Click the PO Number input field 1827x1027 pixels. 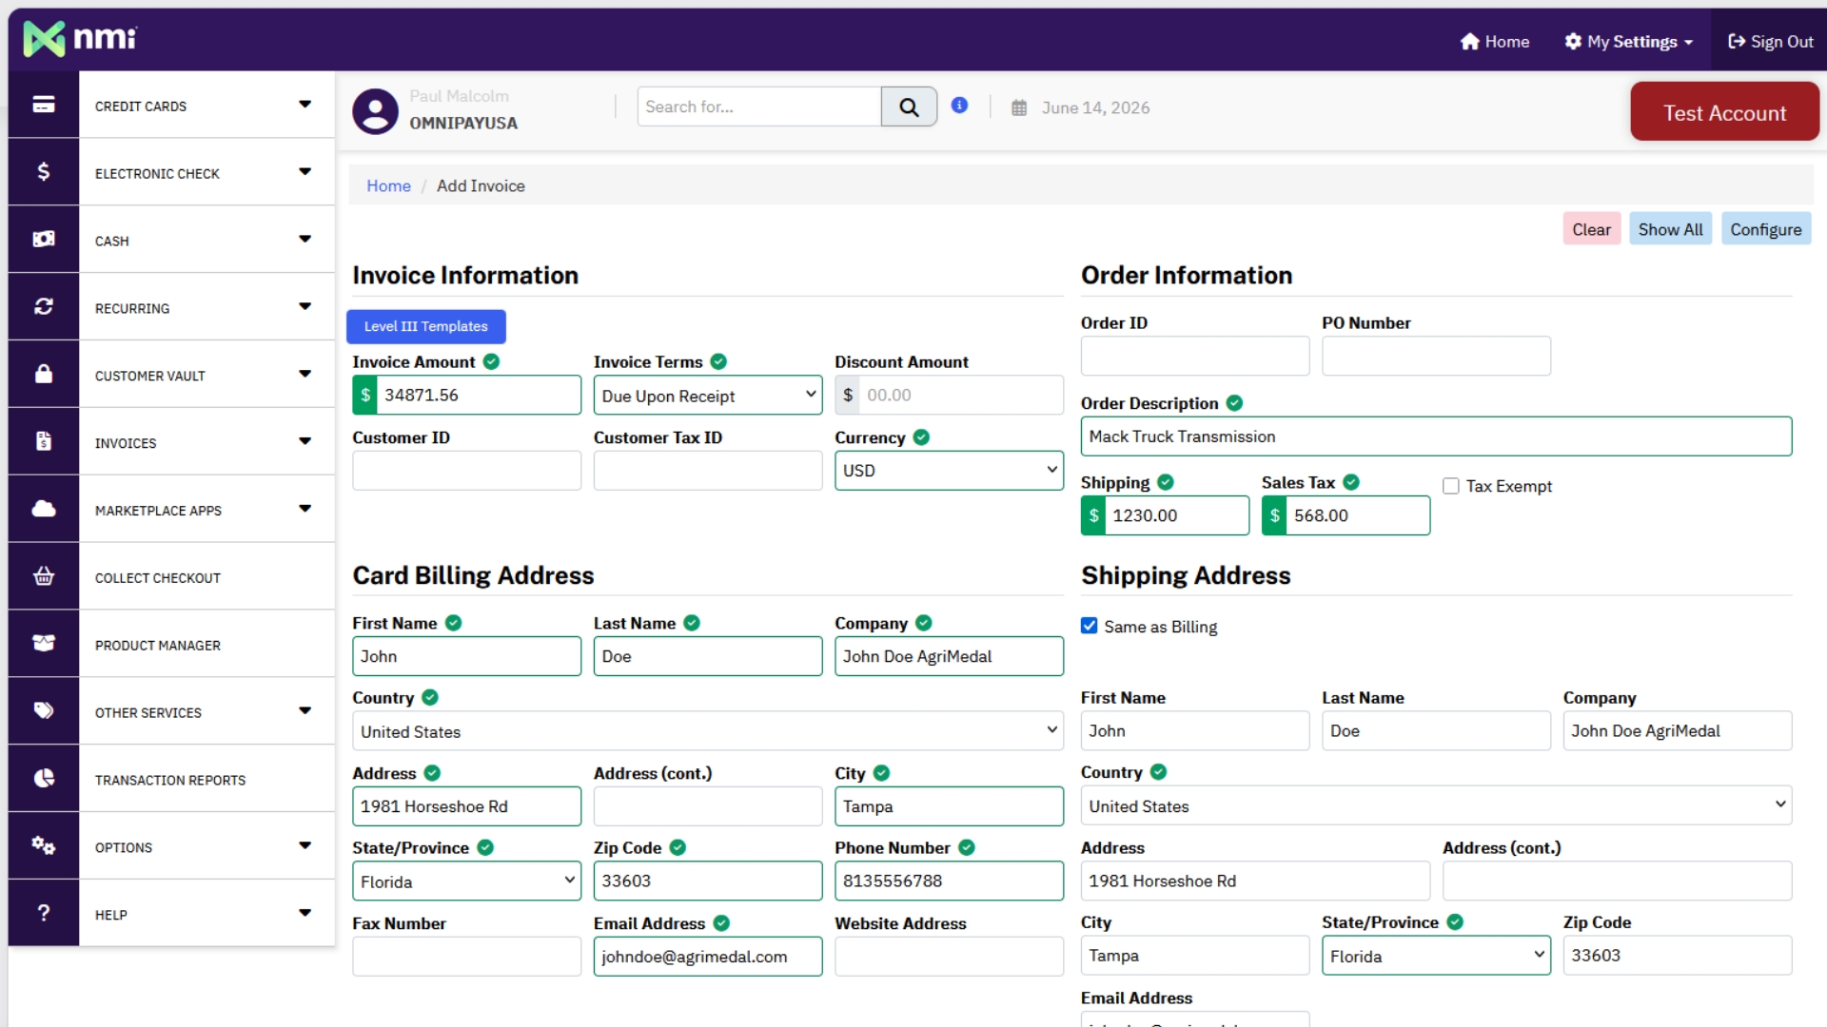pyautogui.click(x=1436, y=356)
